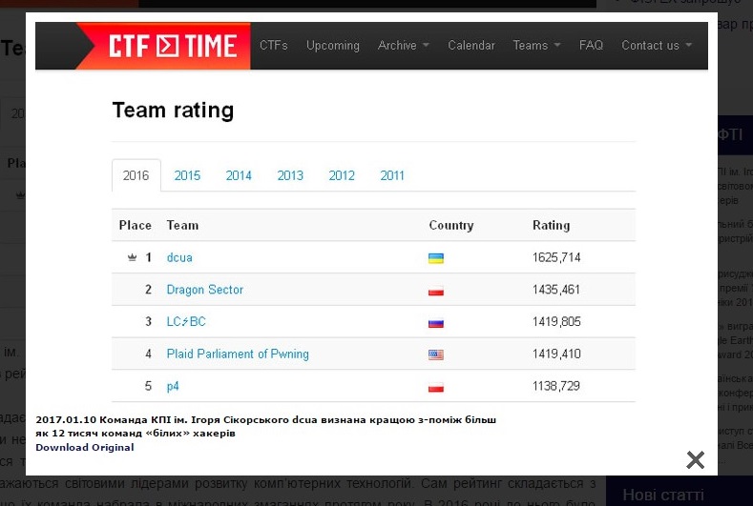Open Plaid Parliament of Pwning team page
The width and height of the screenshot is (753, 506).
pos(238,354)
